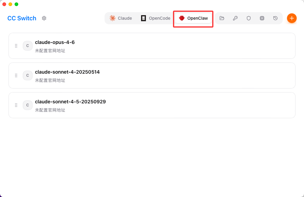Click drag handle of claude-opus-4-6
Viewport: 304px width, 197px height.
16,46
